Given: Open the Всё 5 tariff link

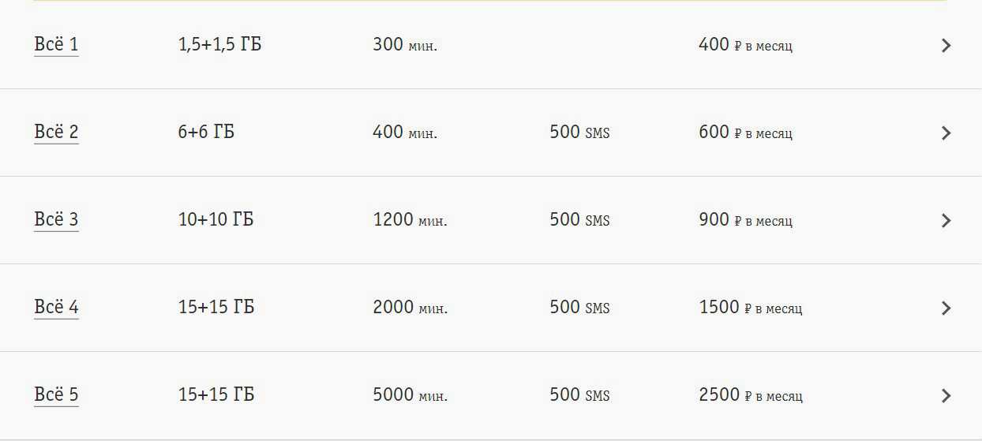Looking at the screenshot, I should click(56, 395).
